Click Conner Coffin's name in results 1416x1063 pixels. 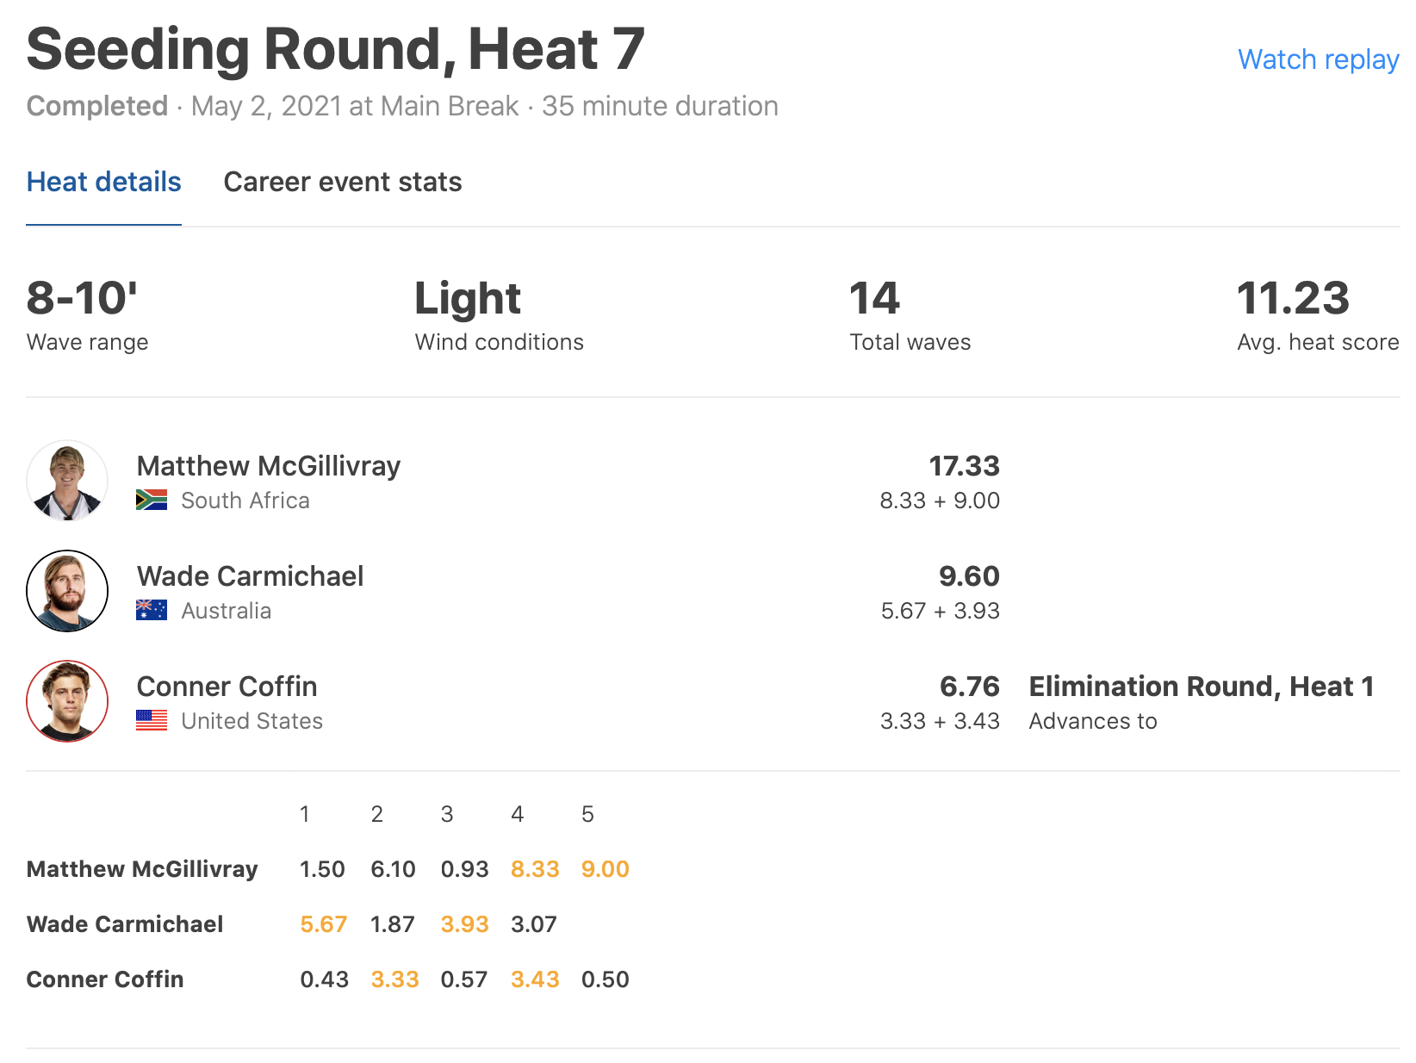227,687
